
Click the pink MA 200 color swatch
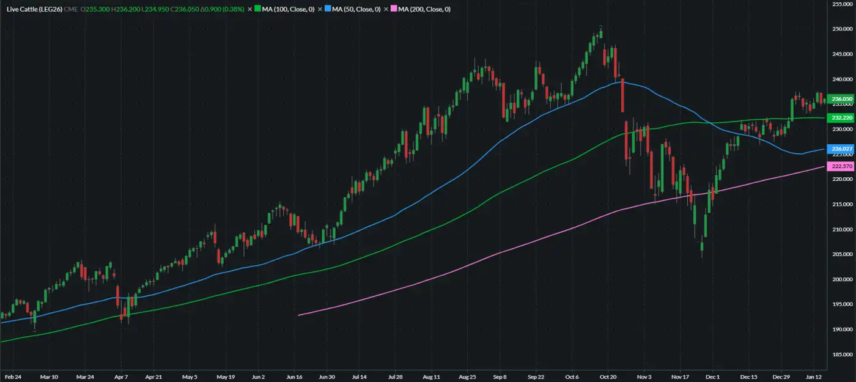pyautogui.click(x=393, y=10)
